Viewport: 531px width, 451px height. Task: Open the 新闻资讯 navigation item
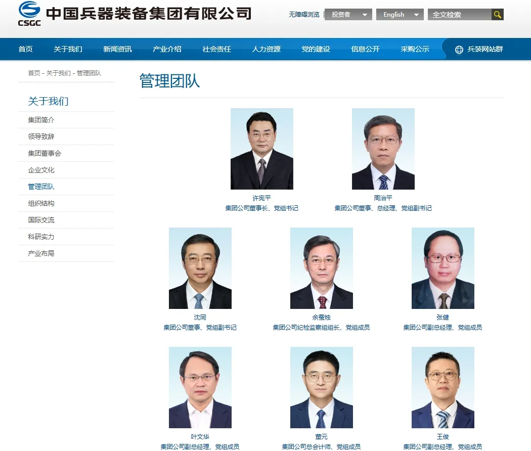(117, 49)
